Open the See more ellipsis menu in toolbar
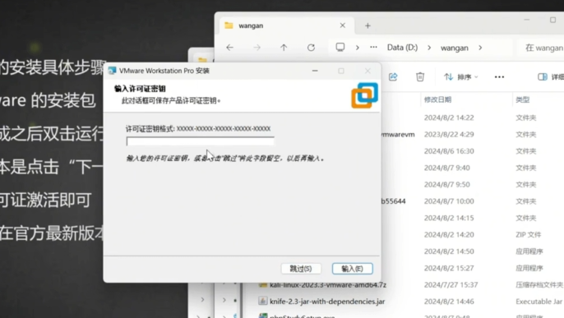This screenshot has height=318, width=564. tap(499, 77)
